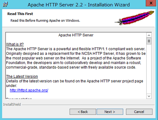Proceed with the Next button
This screenshot has width=158, height=120.
tap(110, 112)
